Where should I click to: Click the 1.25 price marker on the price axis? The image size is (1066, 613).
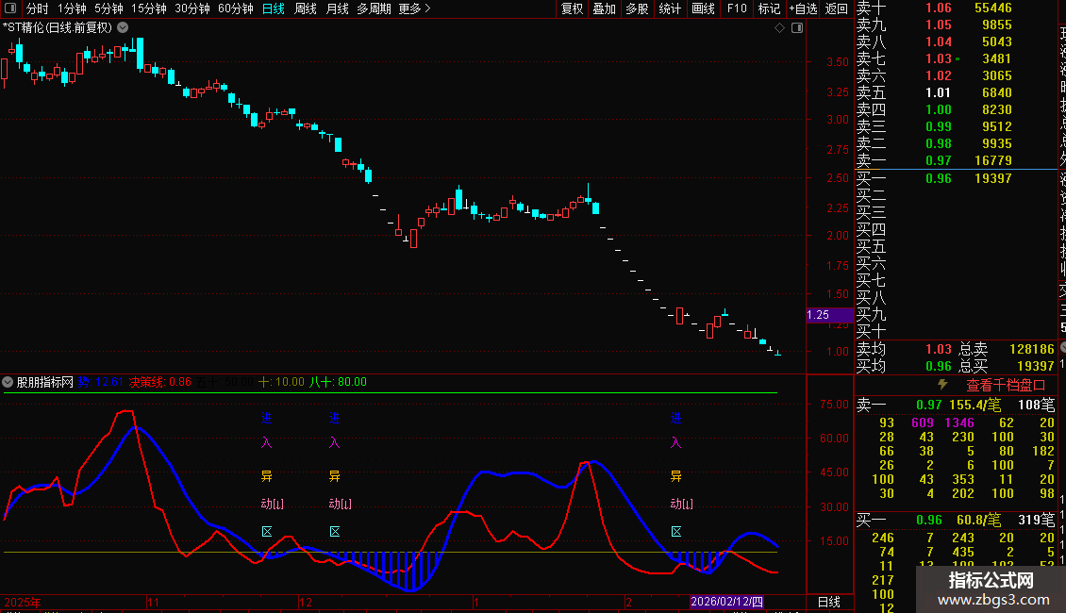click(819, 315)
